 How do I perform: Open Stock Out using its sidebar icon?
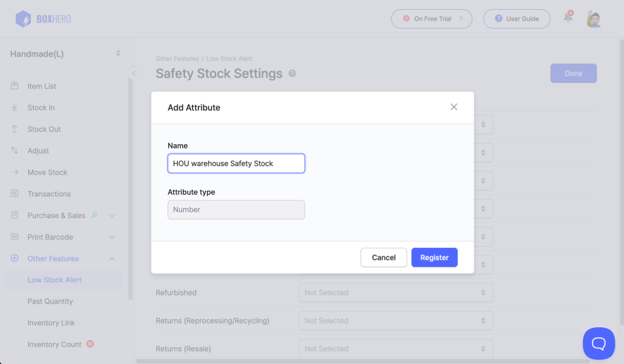[14, 129]
